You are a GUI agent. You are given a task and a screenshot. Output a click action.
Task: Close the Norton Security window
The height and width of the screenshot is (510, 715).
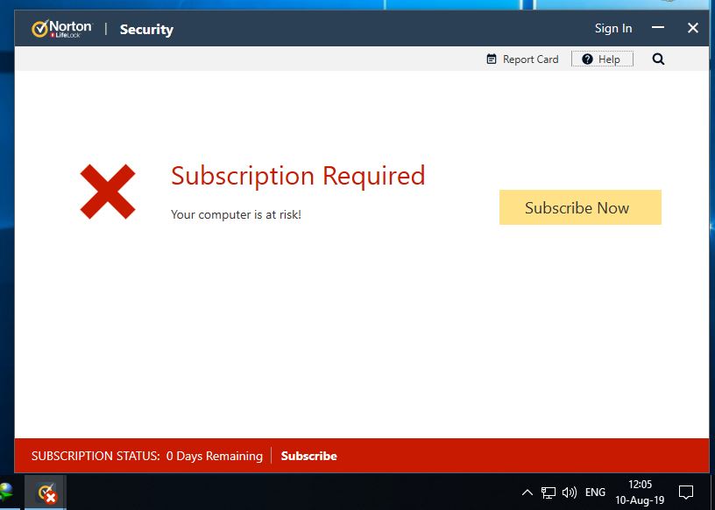(x=692, y=28)
